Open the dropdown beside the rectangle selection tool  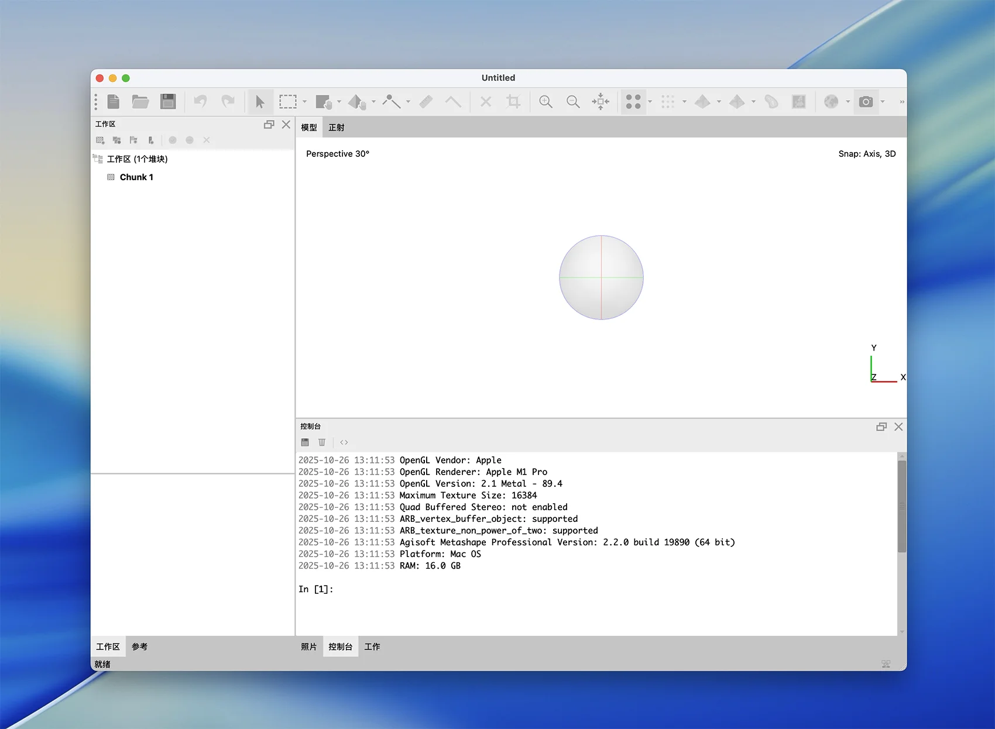tap(304, 102)
